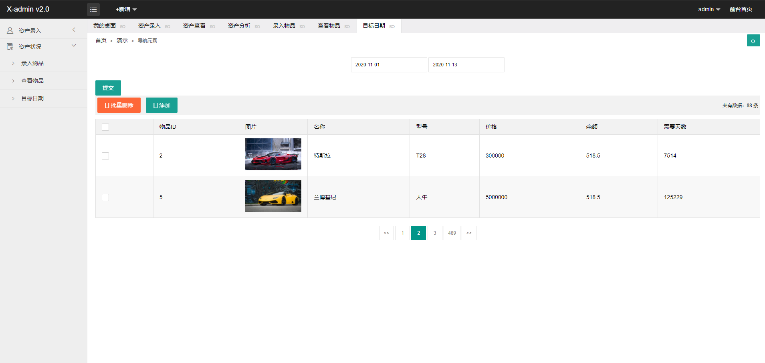Click the end date field 2020-11-13
This screenshot has height=363, width=765.
click(466, 65)
